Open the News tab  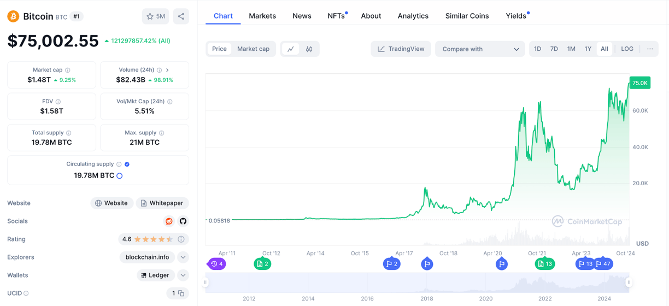(x=302, y=16)
